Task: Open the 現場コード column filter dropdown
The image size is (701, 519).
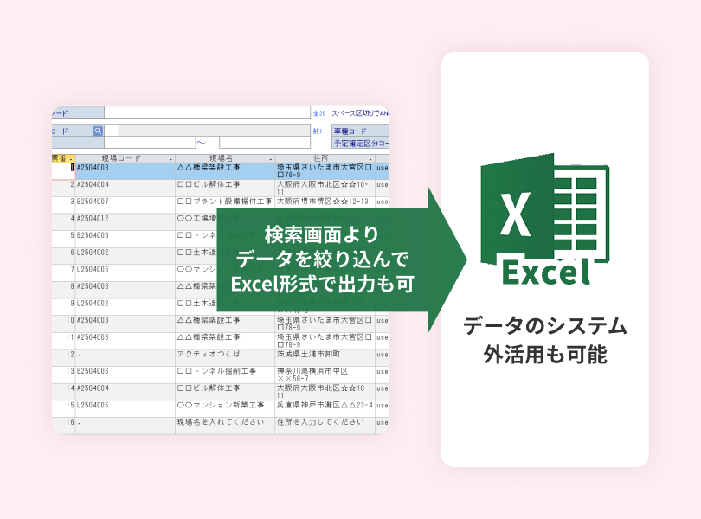Action: (170, 159)
